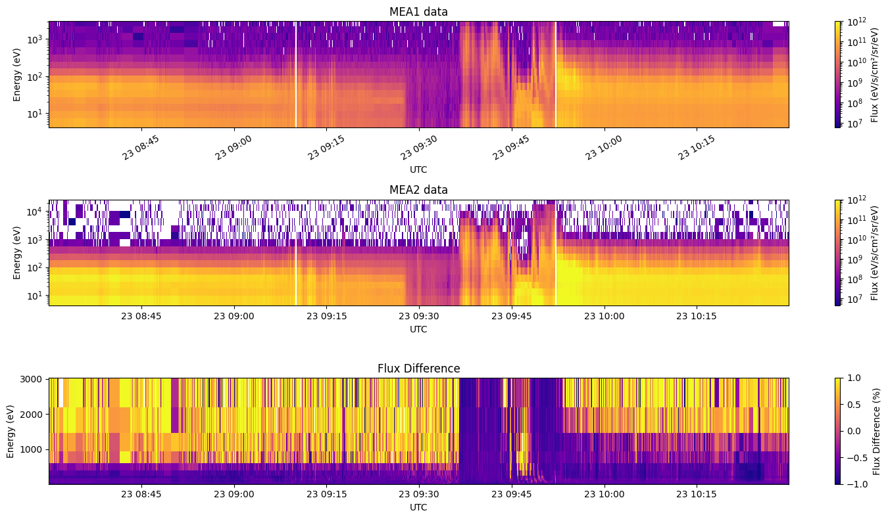The width and height of the screenshot is (888, 519).
Task: Click the Flux Difference colorbar gradient
Action: click(837, 431)
